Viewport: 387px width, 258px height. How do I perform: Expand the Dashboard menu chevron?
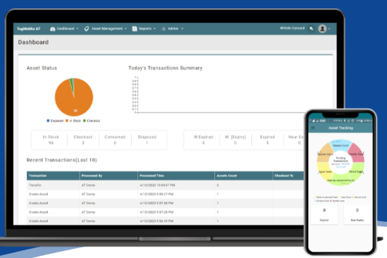[x=77, y=29]
